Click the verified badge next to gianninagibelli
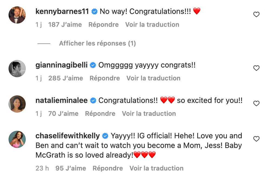 tap(93, 65)
